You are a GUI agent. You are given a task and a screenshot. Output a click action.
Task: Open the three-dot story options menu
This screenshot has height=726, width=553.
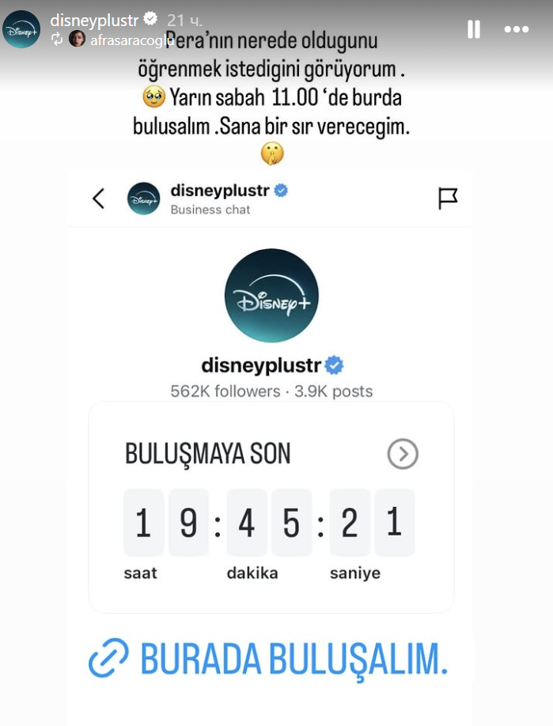pos(517,29)
